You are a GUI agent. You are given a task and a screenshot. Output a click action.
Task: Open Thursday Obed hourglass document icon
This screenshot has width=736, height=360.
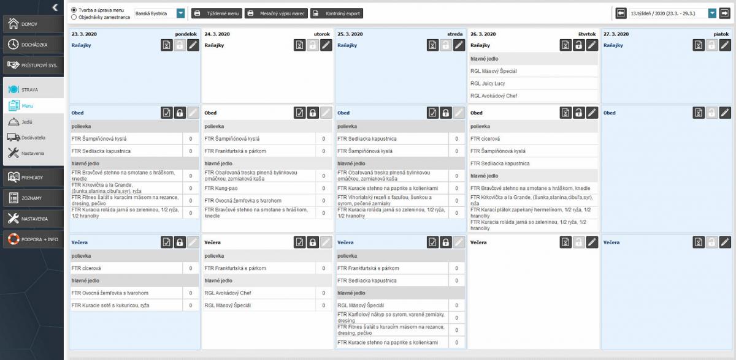click(566, 113)
